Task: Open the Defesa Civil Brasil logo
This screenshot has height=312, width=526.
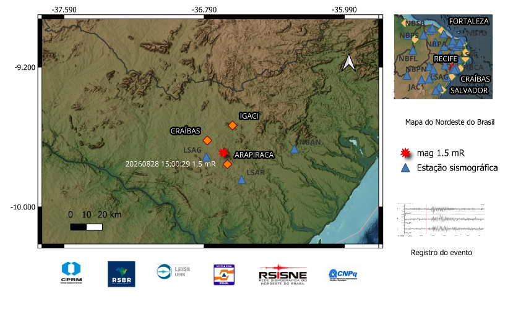Action: pos(224,275)
